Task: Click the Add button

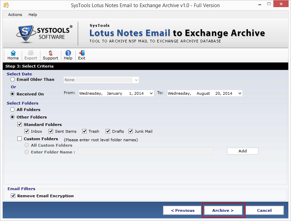Action: (242, 151)
